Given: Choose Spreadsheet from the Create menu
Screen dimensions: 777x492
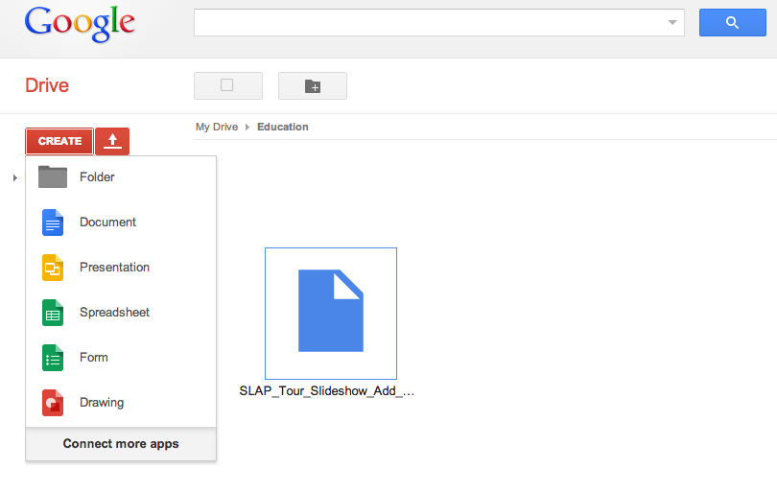Looking at the screenshot, I should (121, 312).
